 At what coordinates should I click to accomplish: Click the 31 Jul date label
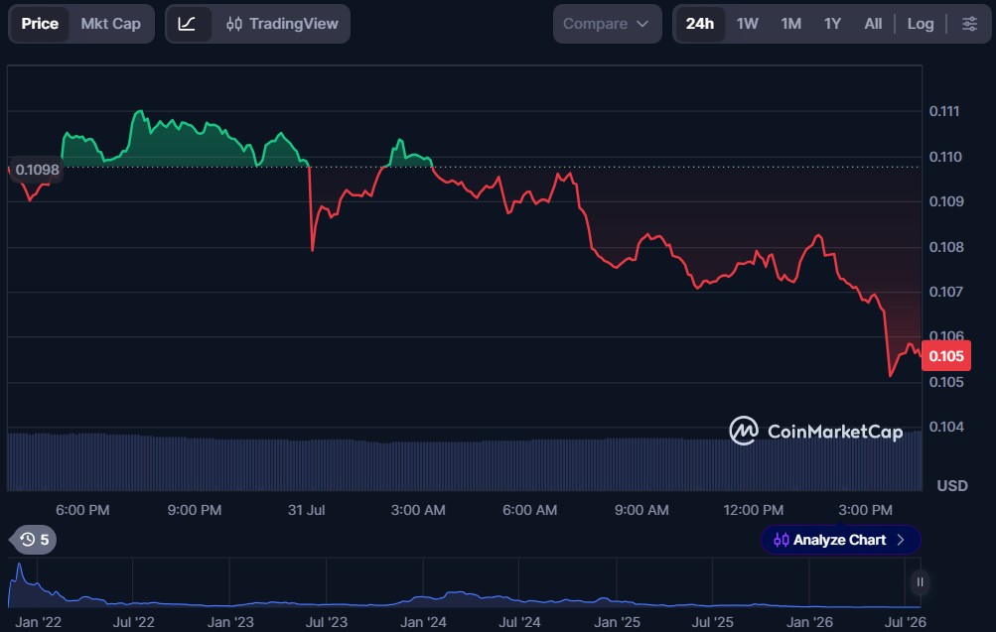click(x=306, y=510)
